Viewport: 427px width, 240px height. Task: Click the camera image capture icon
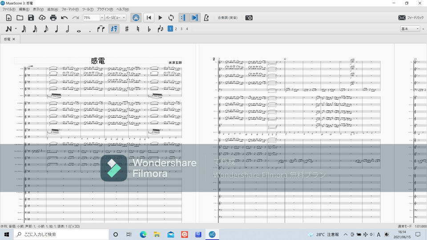[249, 18]
